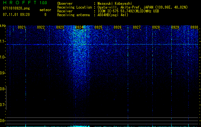Click the 0.6 kHz axis label

3,121
